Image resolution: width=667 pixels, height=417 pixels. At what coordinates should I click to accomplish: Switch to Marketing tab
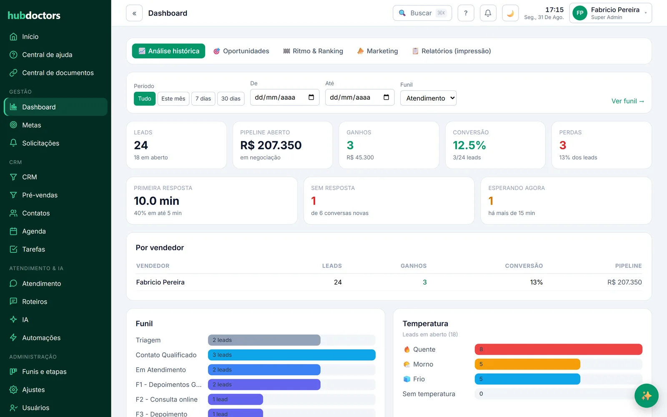[378, 51]
